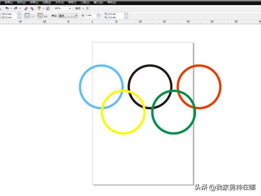Open the 版面(L) menu
The image size is (261, 196).
point(9,2)
